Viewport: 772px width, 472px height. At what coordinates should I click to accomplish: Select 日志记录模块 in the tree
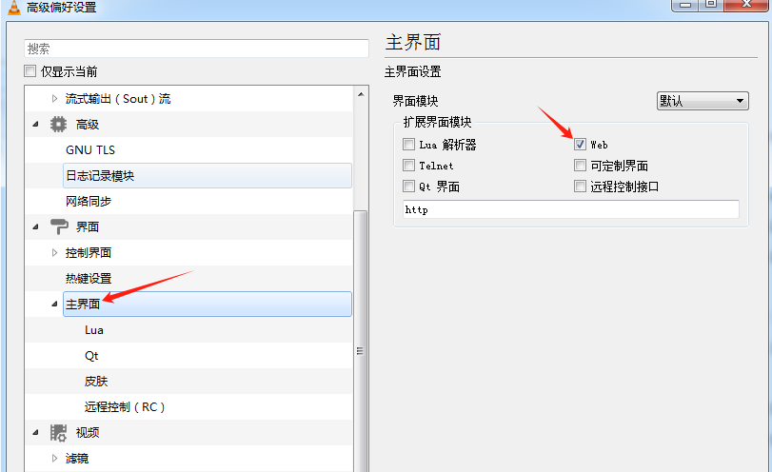[x=208, y=176]
